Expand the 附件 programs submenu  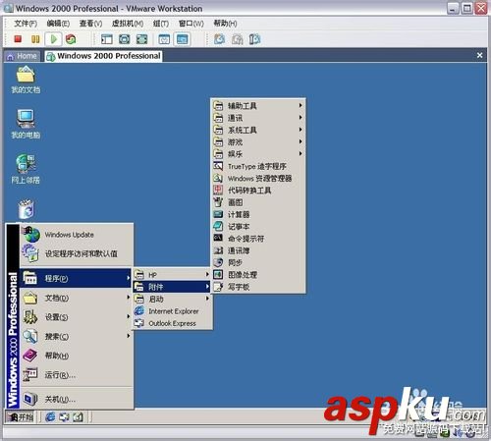(x=172, y=287)
